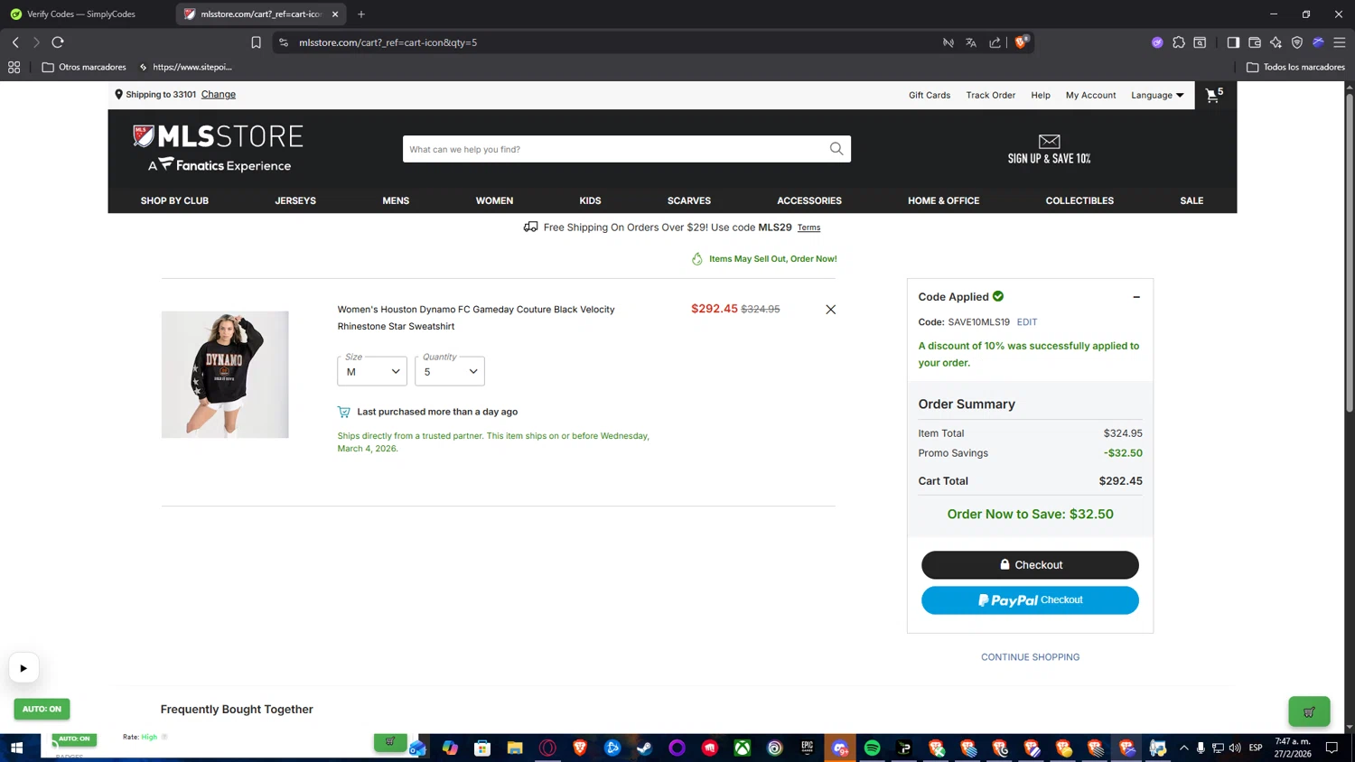Collapse the Code Applied section with minus
Screen dimensions: 1355x762
pos(1136,297)
